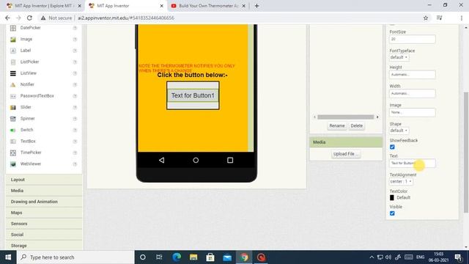Go back to the previous page
469x264 pixels.
point(7,18)
